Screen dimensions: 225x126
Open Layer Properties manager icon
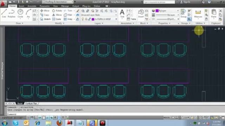click(x=83, y=11)
